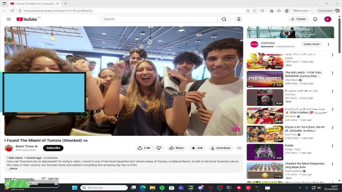This screenshot has height=192, width=342.
Task: Open Microsoft Teams from taskbar
Action: click(x=181, y=188)
